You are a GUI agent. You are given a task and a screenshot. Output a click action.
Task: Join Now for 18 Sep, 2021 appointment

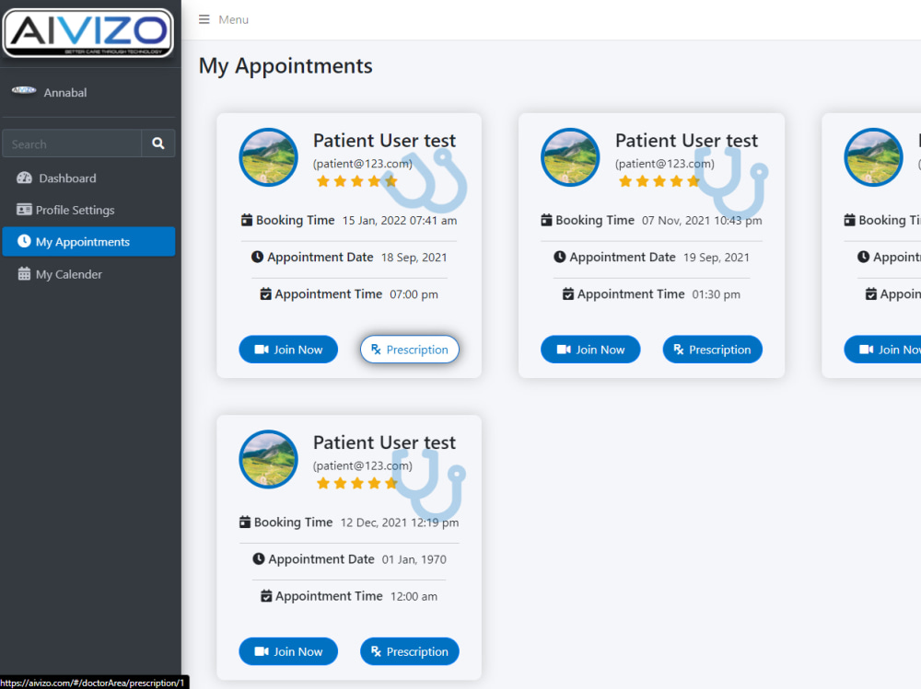click(288, 350)
